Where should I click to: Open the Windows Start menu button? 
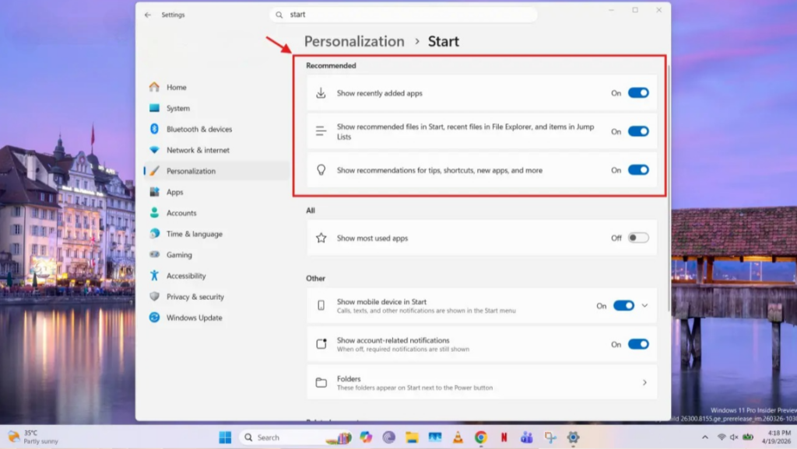225,437
